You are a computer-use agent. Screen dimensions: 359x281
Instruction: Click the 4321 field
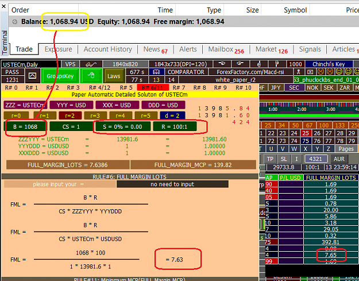315,159
